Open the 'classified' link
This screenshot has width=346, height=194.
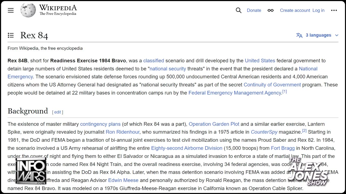point(154,61)
